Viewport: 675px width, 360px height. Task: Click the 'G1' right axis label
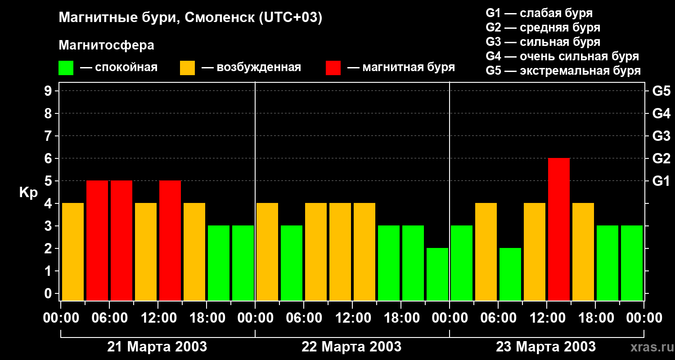tap(661, 181)
